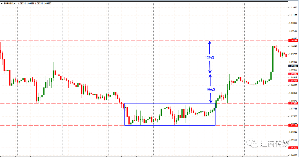Click the 1.10610 value on price axis
Image resolution: width=299 pixels, height=157 pixels.
tap(293, 31)
